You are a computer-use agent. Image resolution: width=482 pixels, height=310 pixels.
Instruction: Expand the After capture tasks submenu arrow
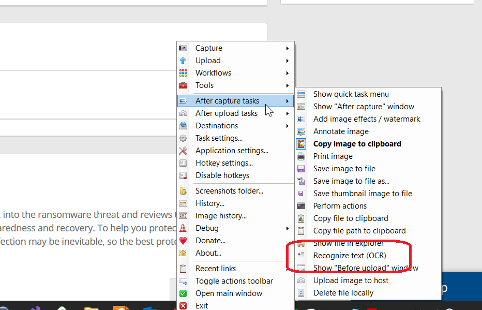[288, 101]
